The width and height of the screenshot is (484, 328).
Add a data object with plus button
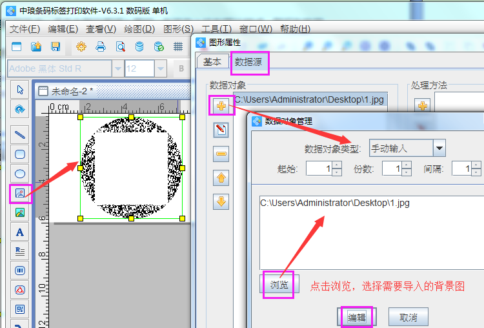click(x=221, y=106)
